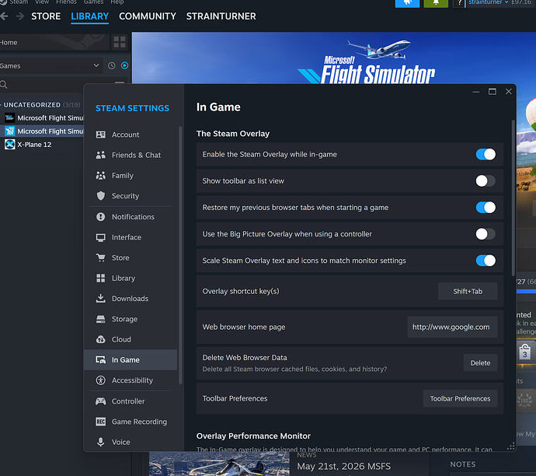The height and width of the screenshot is (476, 536).
Task: Click the blue announcements megaphone button
Action: pos(407,3)
